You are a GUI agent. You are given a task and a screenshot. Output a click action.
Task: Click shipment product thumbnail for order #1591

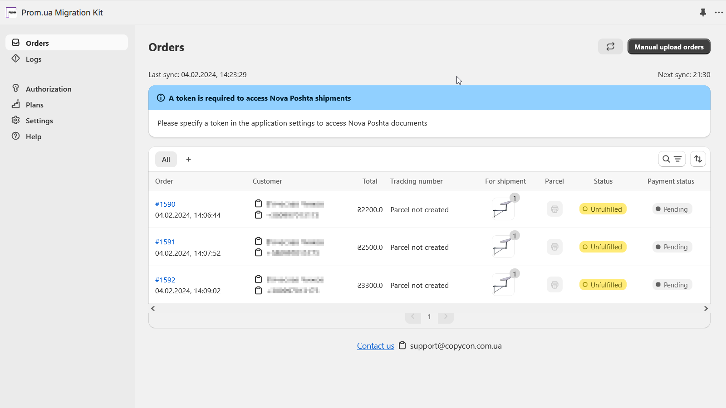503,247
